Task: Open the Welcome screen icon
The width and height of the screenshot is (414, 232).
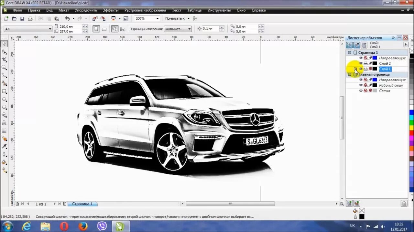Action: [126, 19]
